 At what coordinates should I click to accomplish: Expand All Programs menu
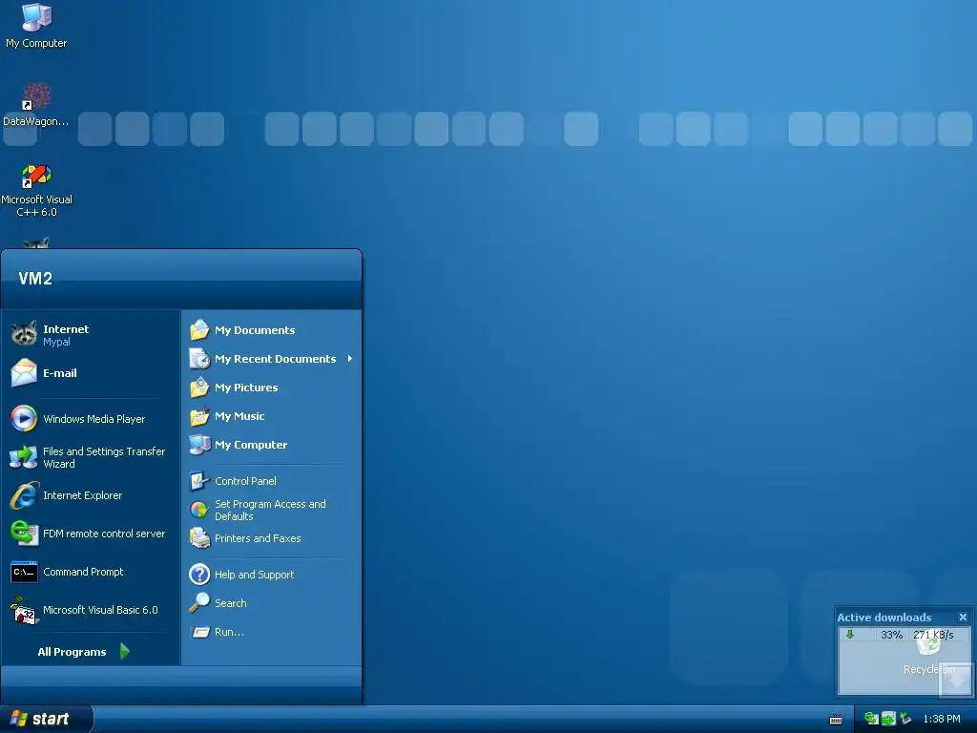pyautogui.click(x=84, y=651)
